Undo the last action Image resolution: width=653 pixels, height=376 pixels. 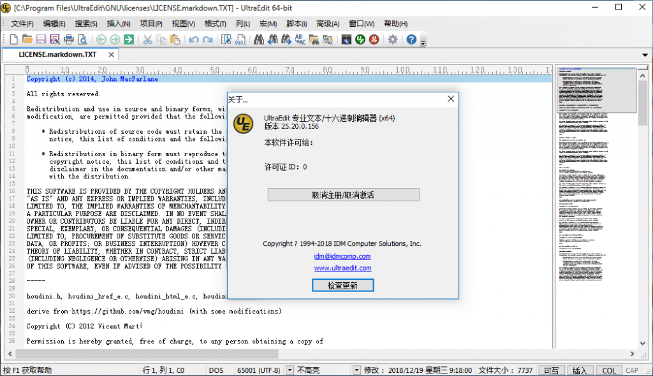194,40
